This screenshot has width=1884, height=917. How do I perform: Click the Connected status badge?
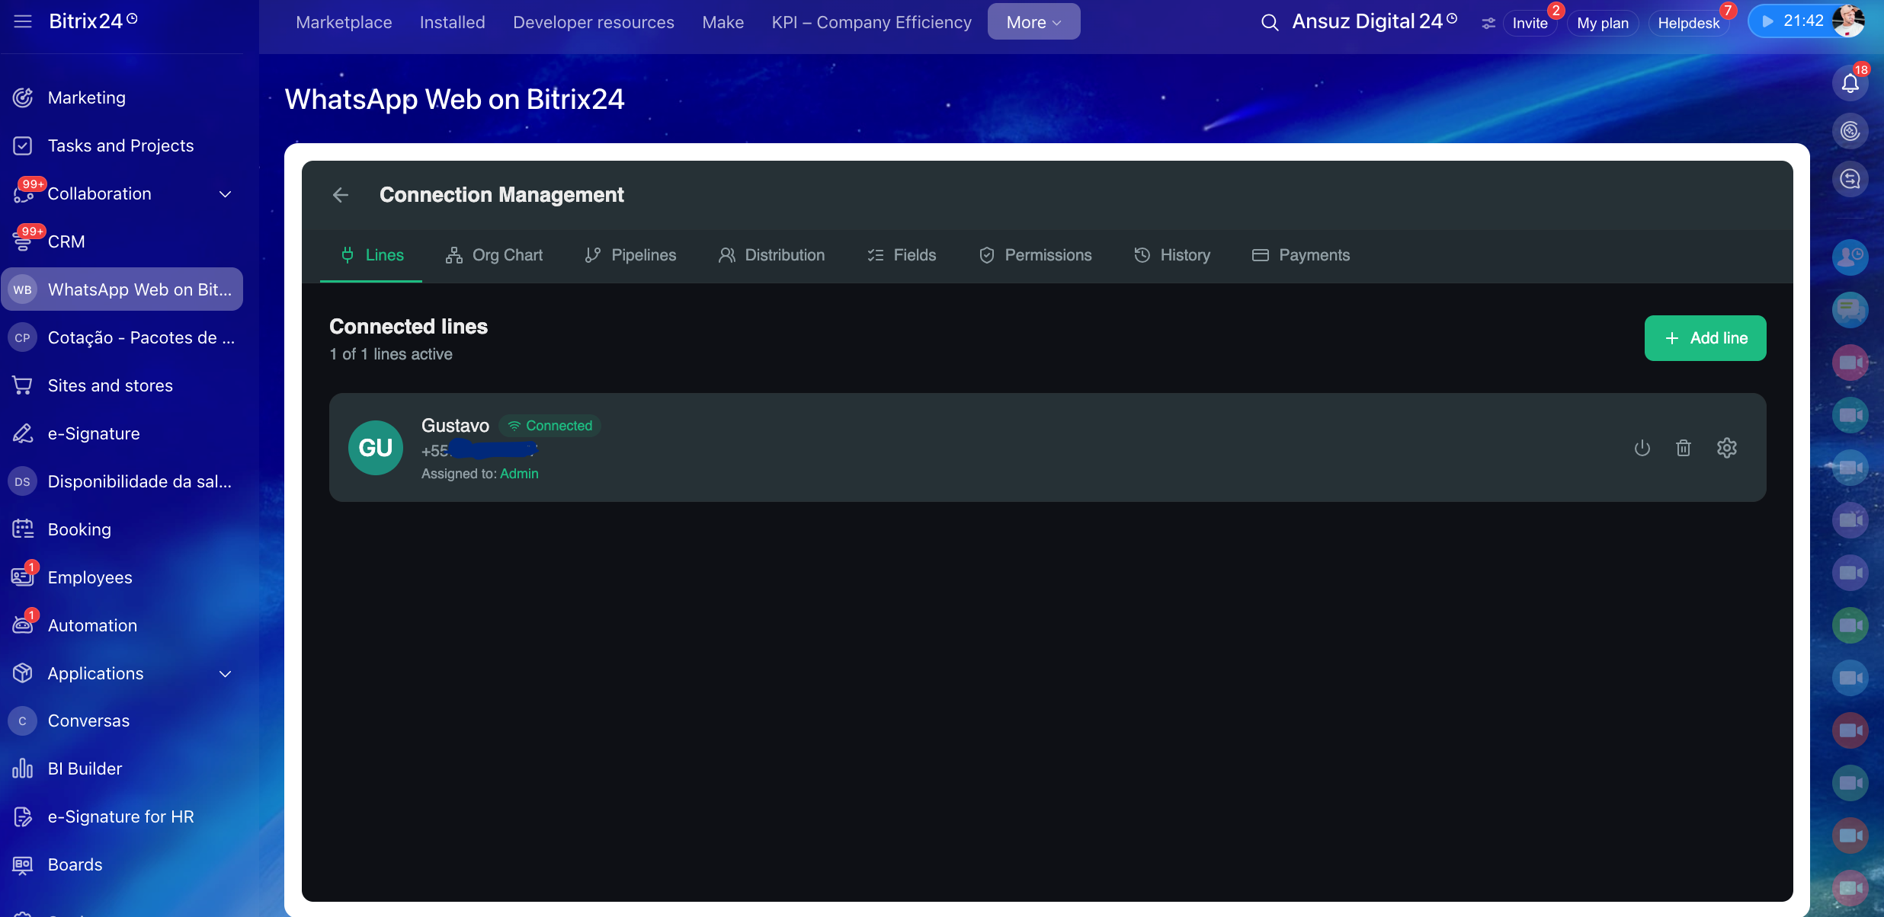coord(549,426)
